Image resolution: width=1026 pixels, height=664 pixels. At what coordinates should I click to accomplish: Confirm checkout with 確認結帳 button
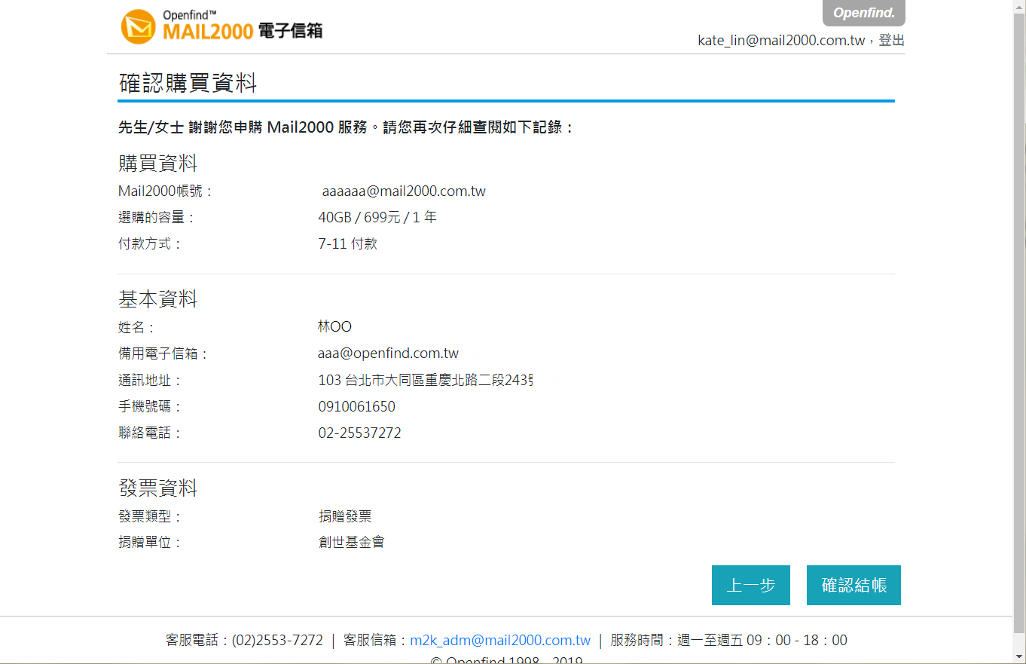click(x=853, y=585)
